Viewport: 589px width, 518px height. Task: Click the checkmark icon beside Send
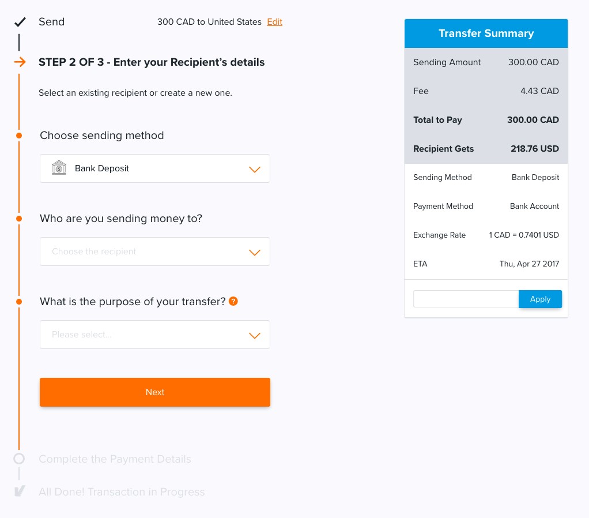[x=20, y=22]
